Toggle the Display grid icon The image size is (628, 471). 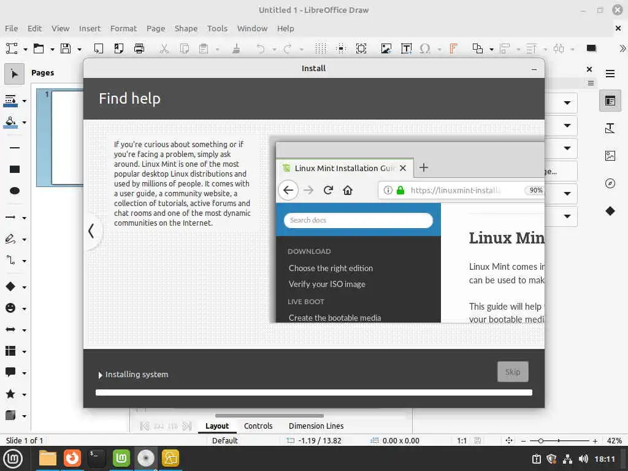pyautogui.click(x=320, y=48)
